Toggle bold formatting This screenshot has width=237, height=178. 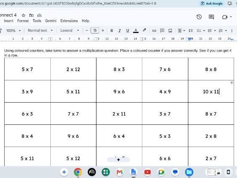[112, 31]
